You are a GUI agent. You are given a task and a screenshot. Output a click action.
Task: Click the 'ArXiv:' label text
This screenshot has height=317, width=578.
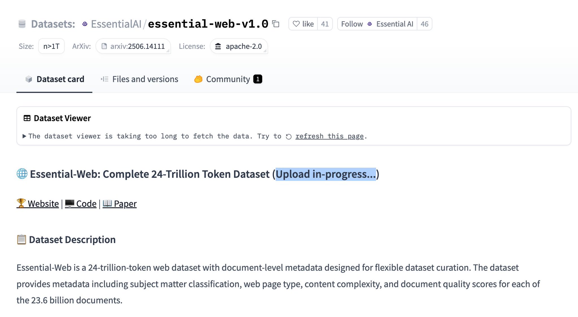82,46
